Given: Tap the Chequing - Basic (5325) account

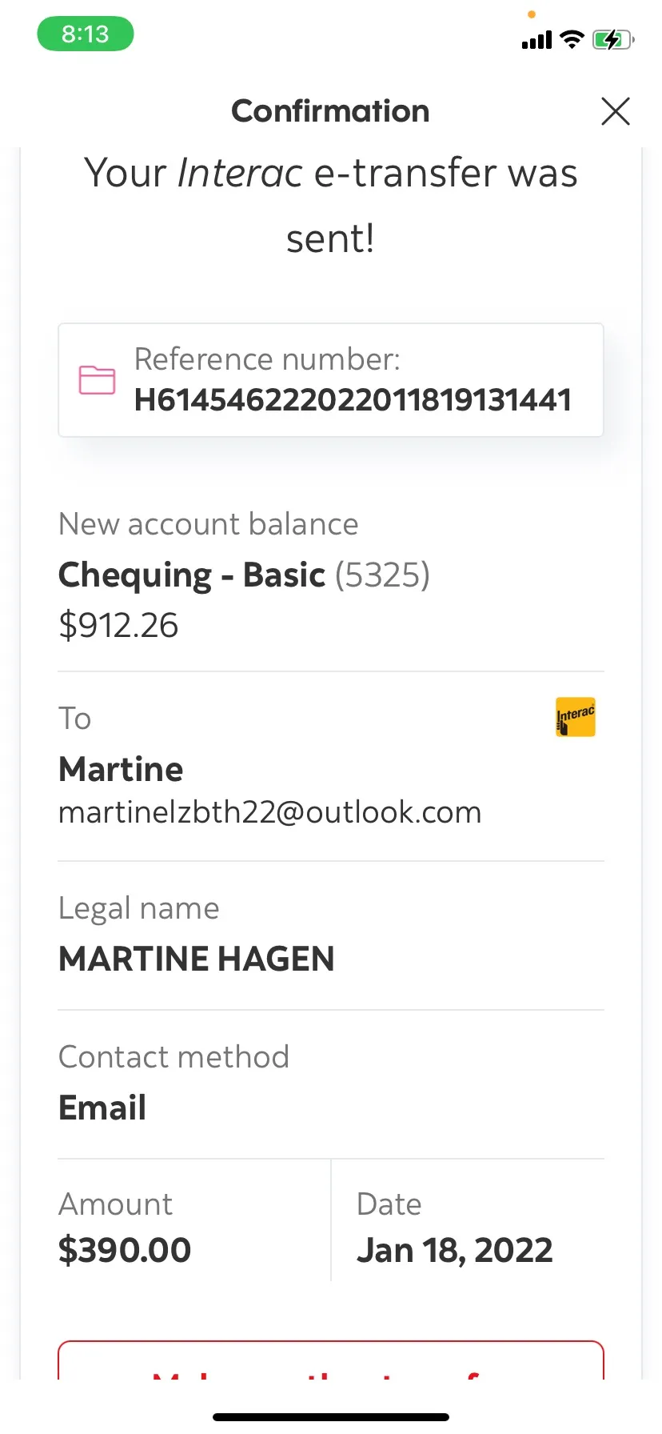Looking at the screenshot, I should [x=245, y=575].
